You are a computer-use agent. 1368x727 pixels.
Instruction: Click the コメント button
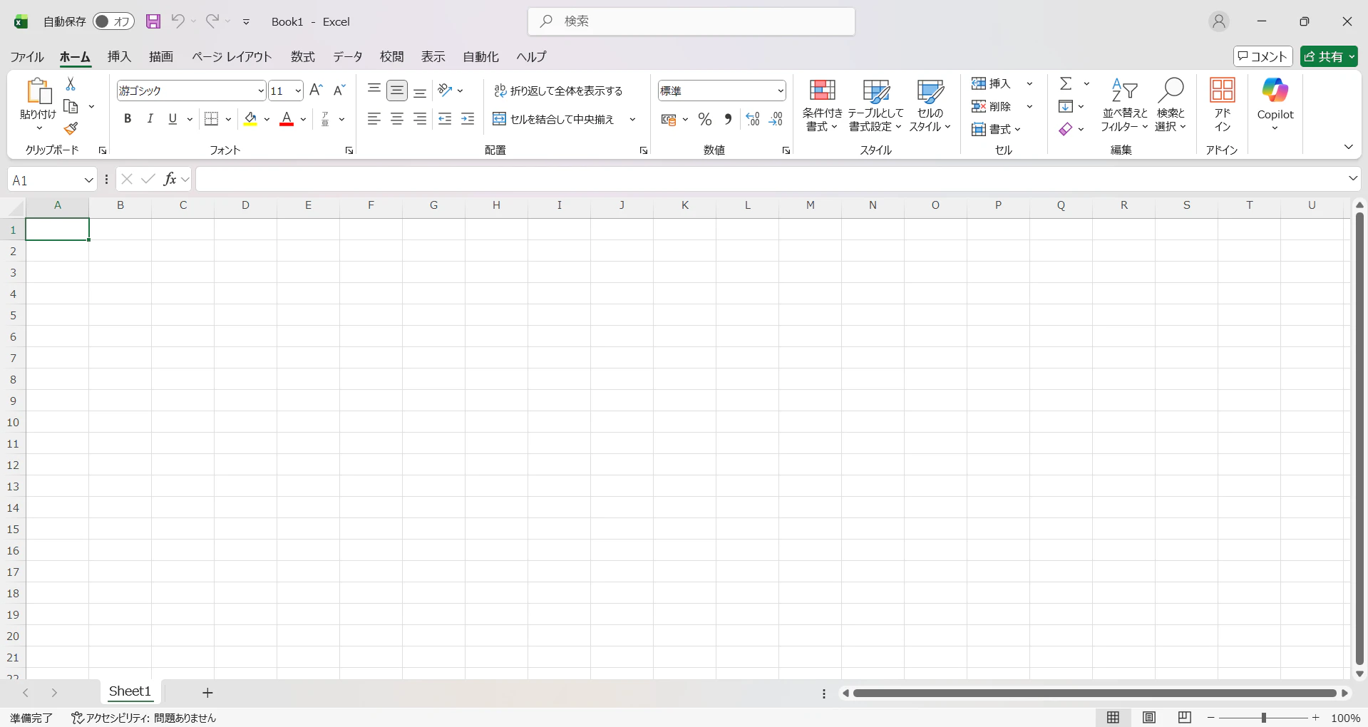[1263, 56]
